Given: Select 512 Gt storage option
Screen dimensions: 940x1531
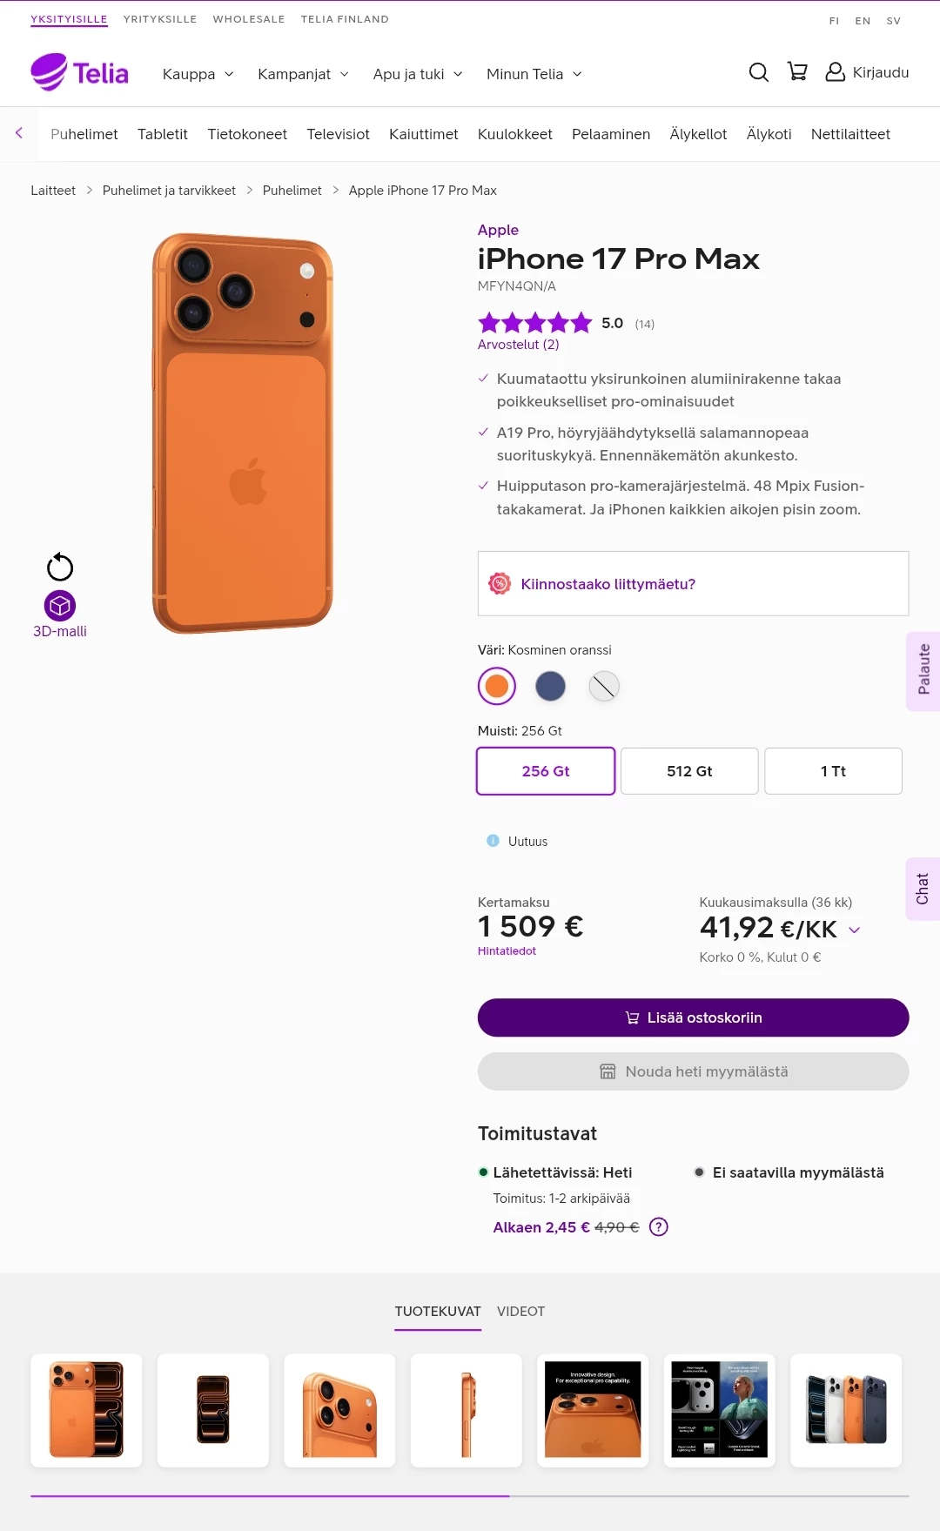Looking at the screenshot, I should pos(689,771).
